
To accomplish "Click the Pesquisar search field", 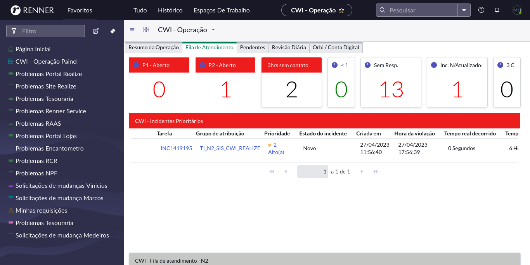I will (417, 10).
